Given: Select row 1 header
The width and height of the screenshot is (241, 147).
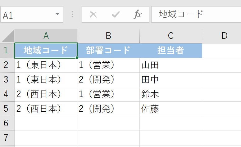Looking at the screenshot, I should coord(7,51).
